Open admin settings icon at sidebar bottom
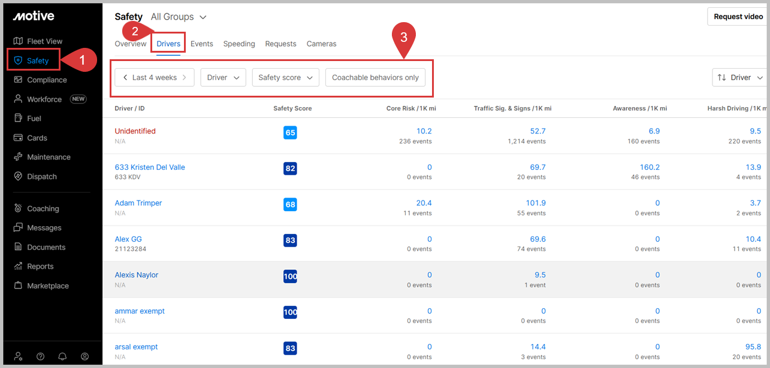This screenshot has height=368, width=770. (19, 356)
